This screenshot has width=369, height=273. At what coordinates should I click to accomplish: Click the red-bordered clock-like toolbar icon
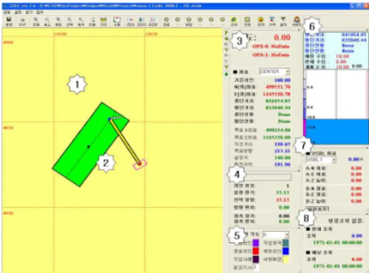117,20
